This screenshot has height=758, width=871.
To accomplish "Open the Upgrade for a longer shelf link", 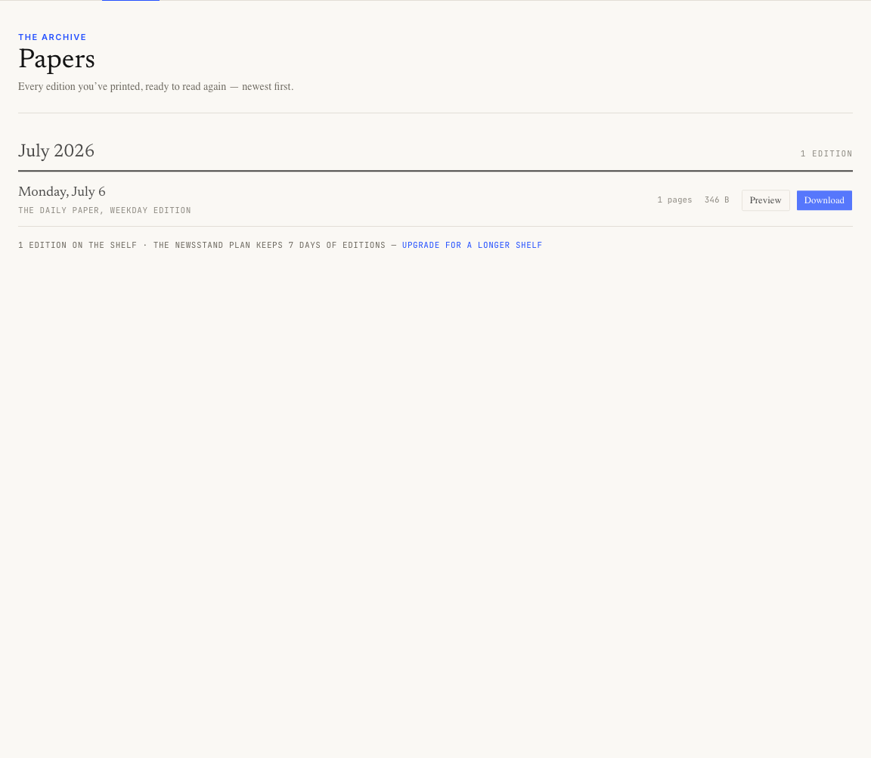I will click(472, 245).
